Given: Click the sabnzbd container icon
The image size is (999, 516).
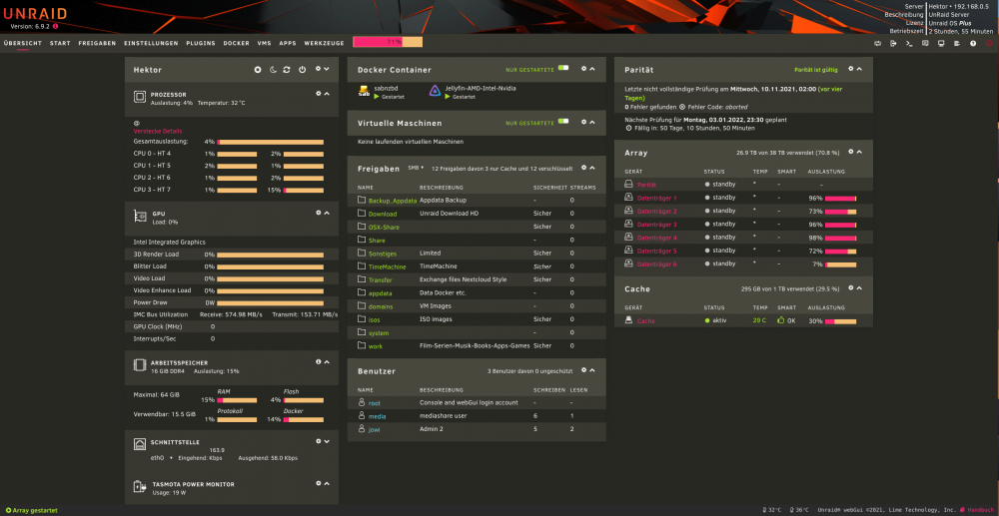Looking at the screenshot, I should point(364,92).
